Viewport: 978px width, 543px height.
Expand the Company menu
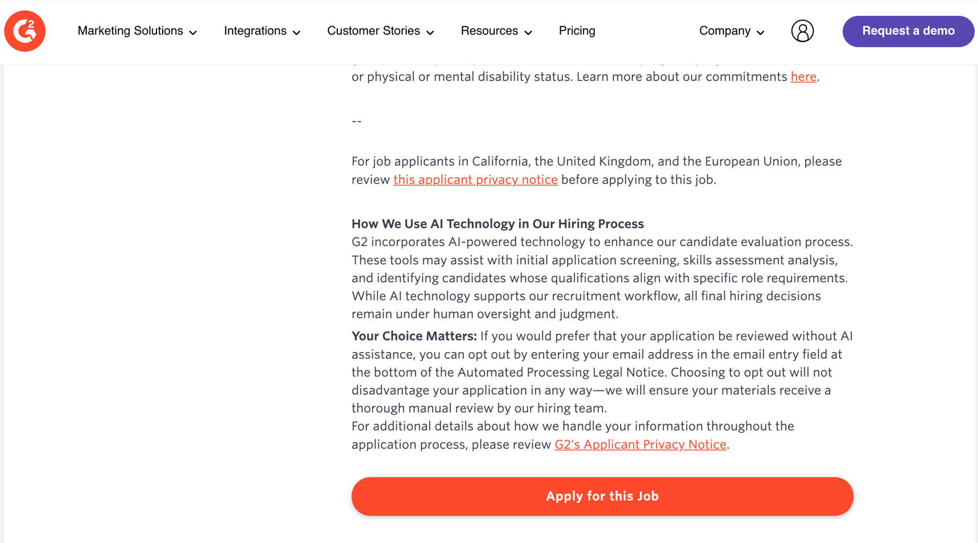coord(731,31)
